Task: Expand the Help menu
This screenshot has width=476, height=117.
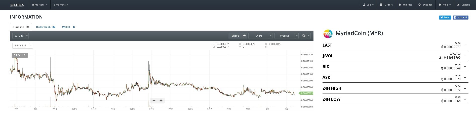Action: [x=445, y=5]
